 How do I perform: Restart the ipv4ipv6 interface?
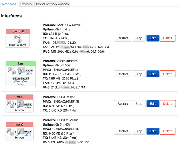(123, 38)
